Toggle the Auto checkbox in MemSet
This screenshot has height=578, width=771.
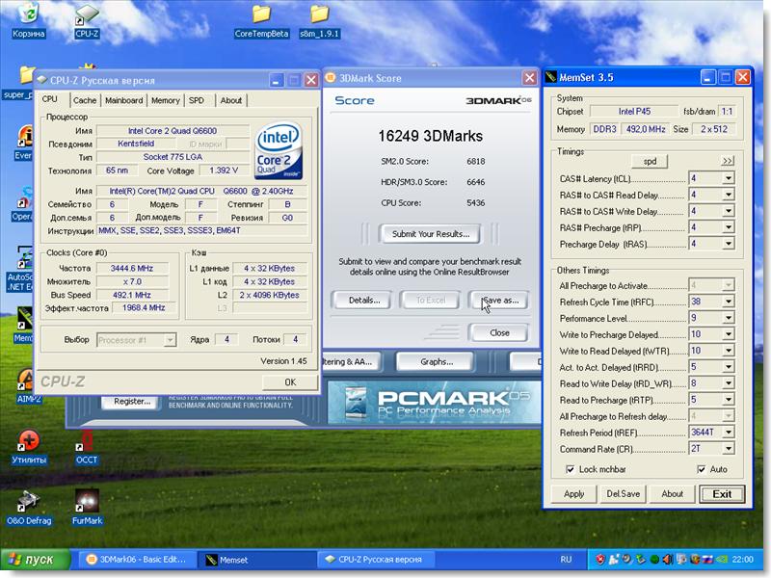coord(701,469)
